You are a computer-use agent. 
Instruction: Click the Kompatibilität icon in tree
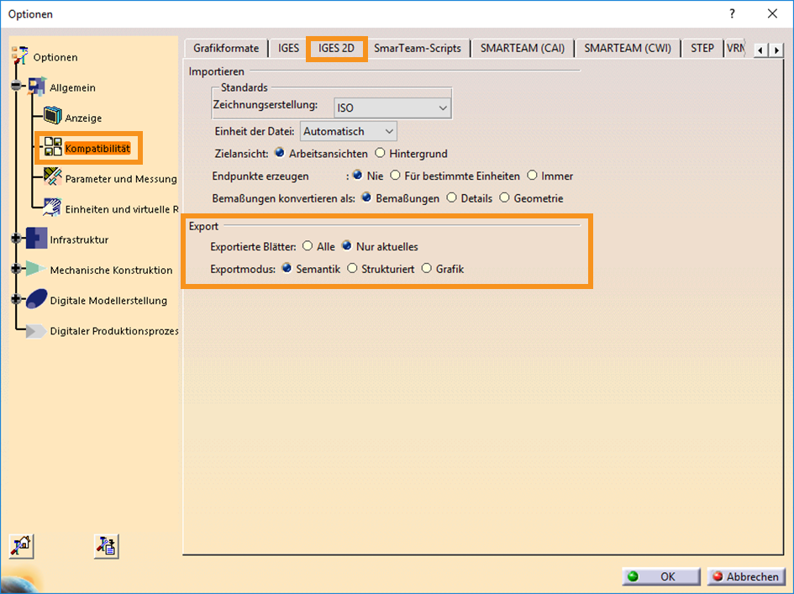(53, 148)
